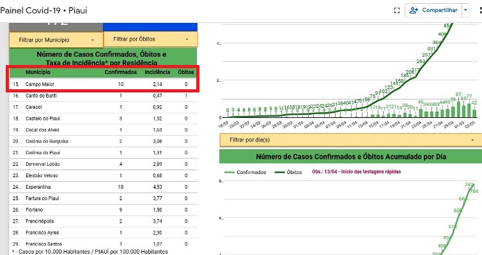Screen dimensions: 482x255
Task: Select the Caracol municipality row
Action: (104, 107)
